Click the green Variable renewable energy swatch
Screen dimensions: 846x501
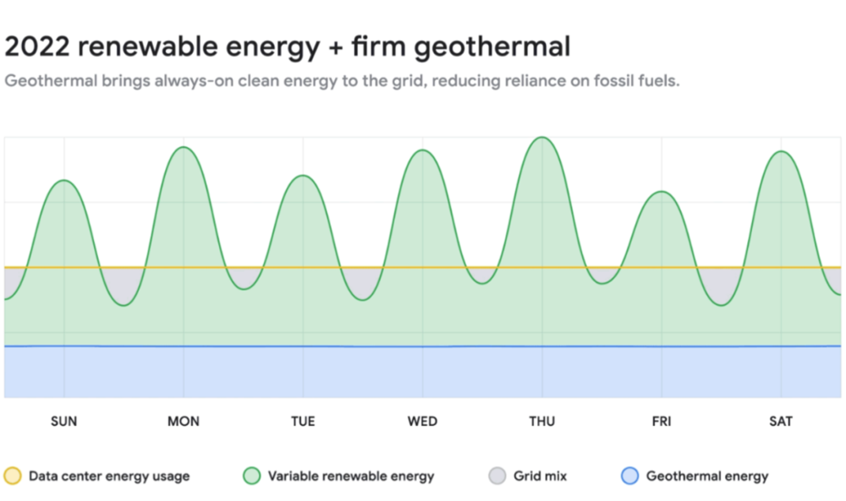251,476
